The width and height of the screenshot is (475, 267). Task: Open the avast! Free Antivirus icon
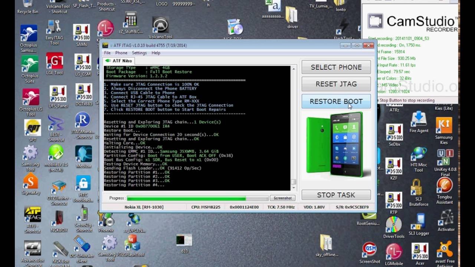[445, 253]
